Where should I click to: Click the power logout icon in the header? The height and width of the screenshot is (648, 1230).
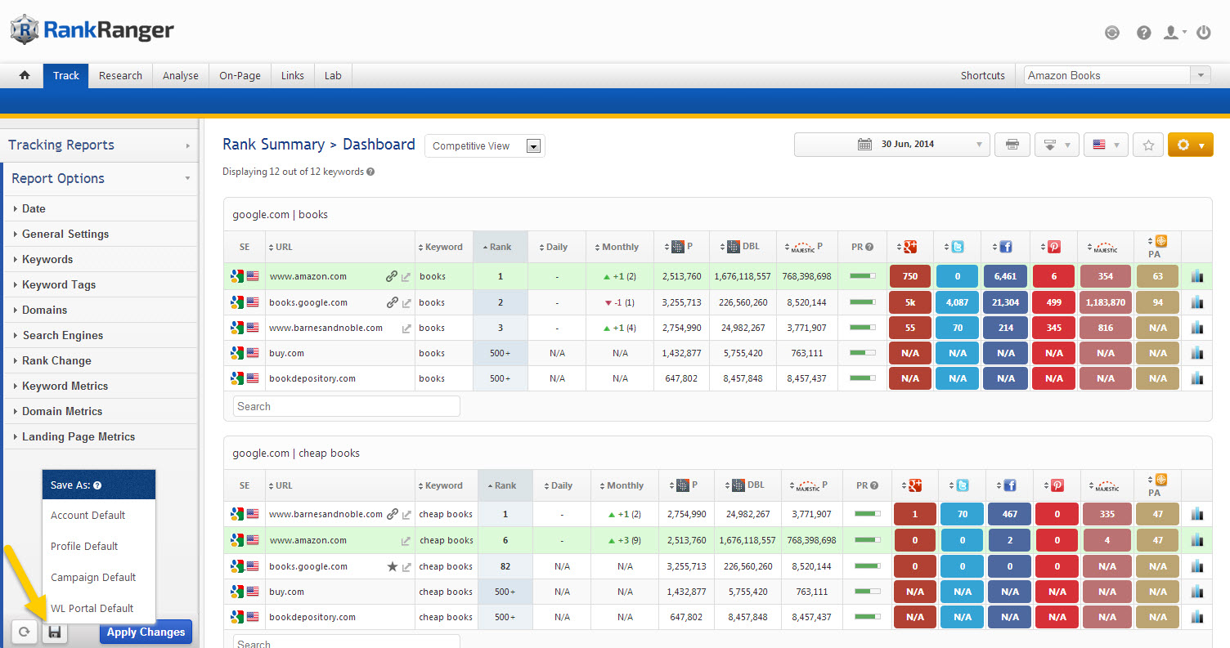click(x=1203, y=33)
